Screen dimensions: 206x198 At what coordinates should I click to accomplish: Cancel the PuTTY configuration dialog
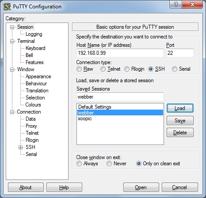[179, 187]
